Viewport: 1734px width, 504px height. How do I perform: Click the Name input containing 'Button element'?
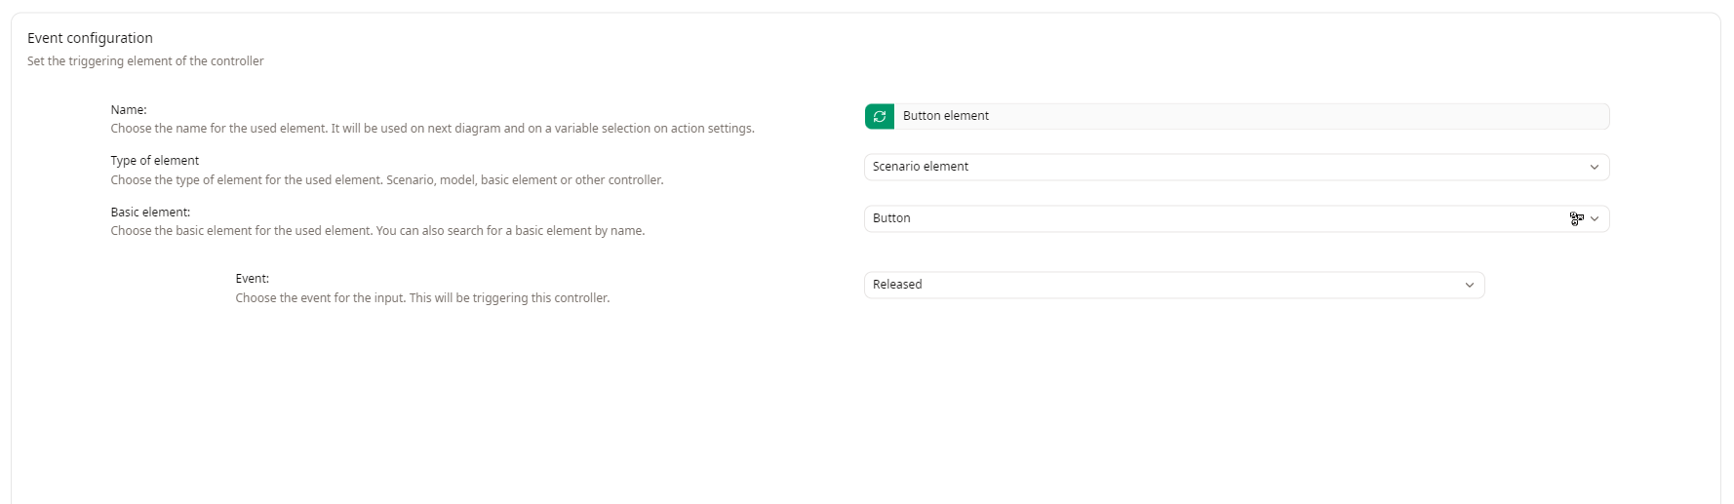click(1248, 117)
